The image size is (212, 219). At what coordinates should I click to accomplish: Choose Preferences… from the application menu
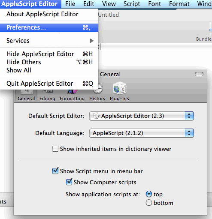[49, 27]
